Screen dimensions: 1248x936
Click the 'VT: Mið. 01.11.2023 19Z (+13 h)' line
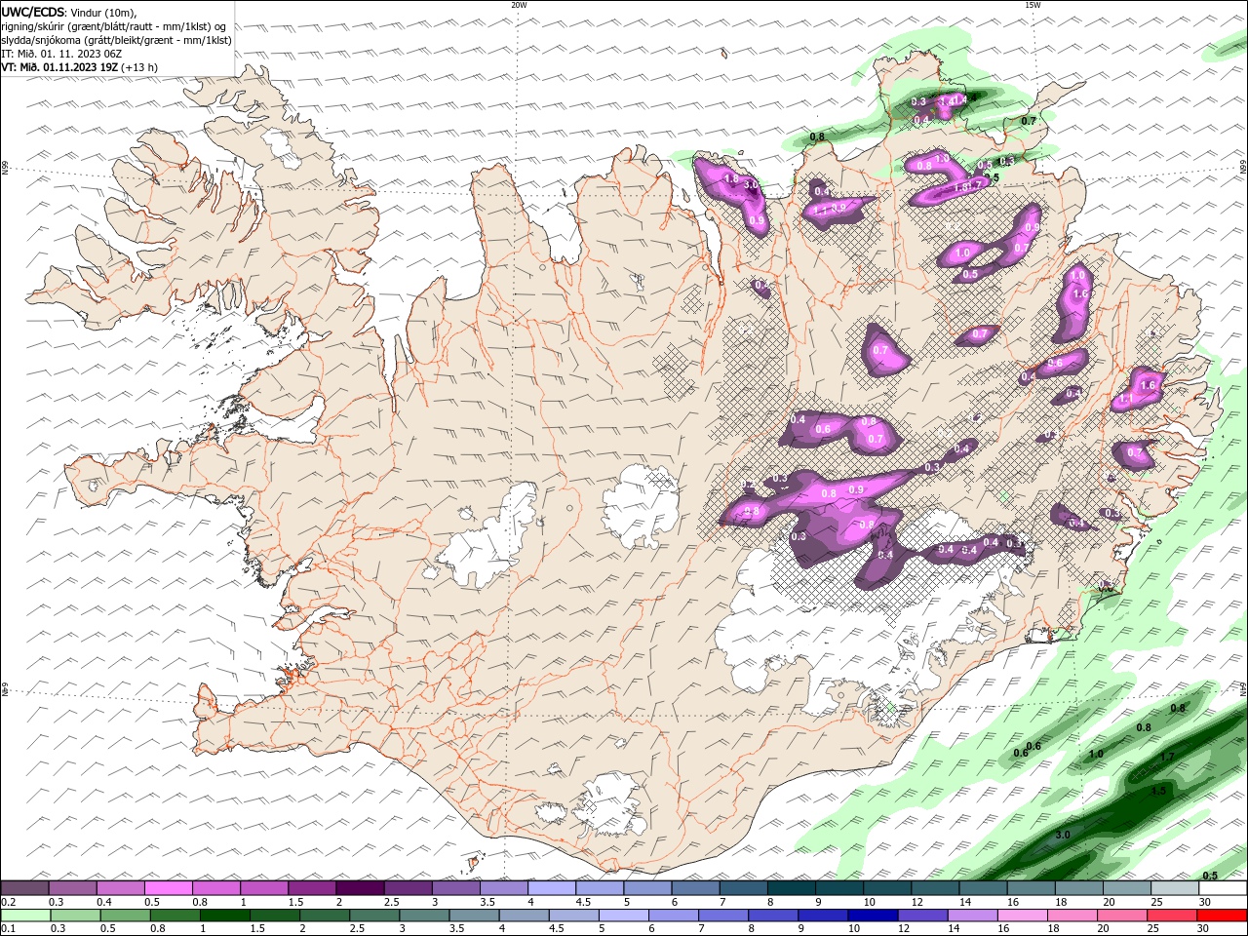pyautogui.click(x=80, y=67)
